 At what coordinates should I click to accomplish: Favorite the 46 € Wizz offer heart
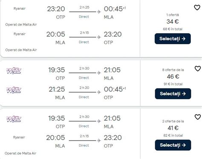pos(198,68)
